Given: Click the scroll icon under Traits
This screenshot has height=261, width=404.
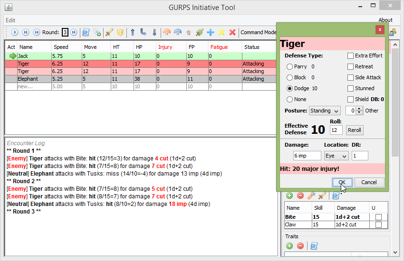Looking at the screenshot, I should coord(314,246).
